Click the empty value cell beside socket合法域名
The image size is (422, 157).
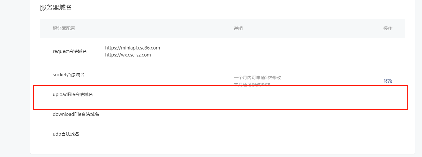166,75
